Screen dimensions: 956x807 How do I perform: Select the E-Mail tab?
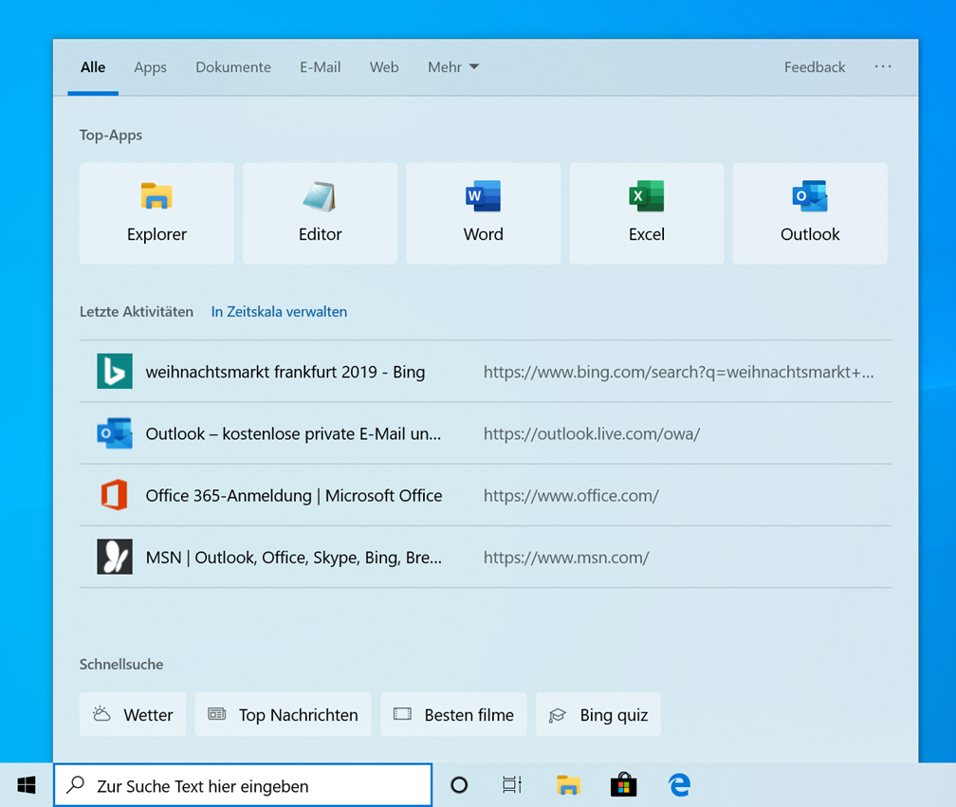(320, 67)
